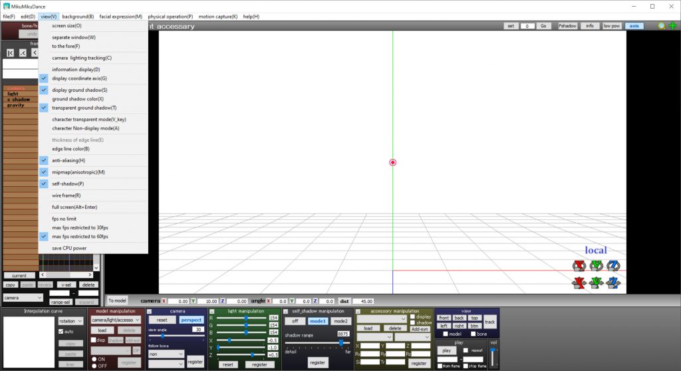Toggle anti-aliasing(H) in view menu
Image resolution: width=681 pixels, height=371 pixels.
pos(93,160)
